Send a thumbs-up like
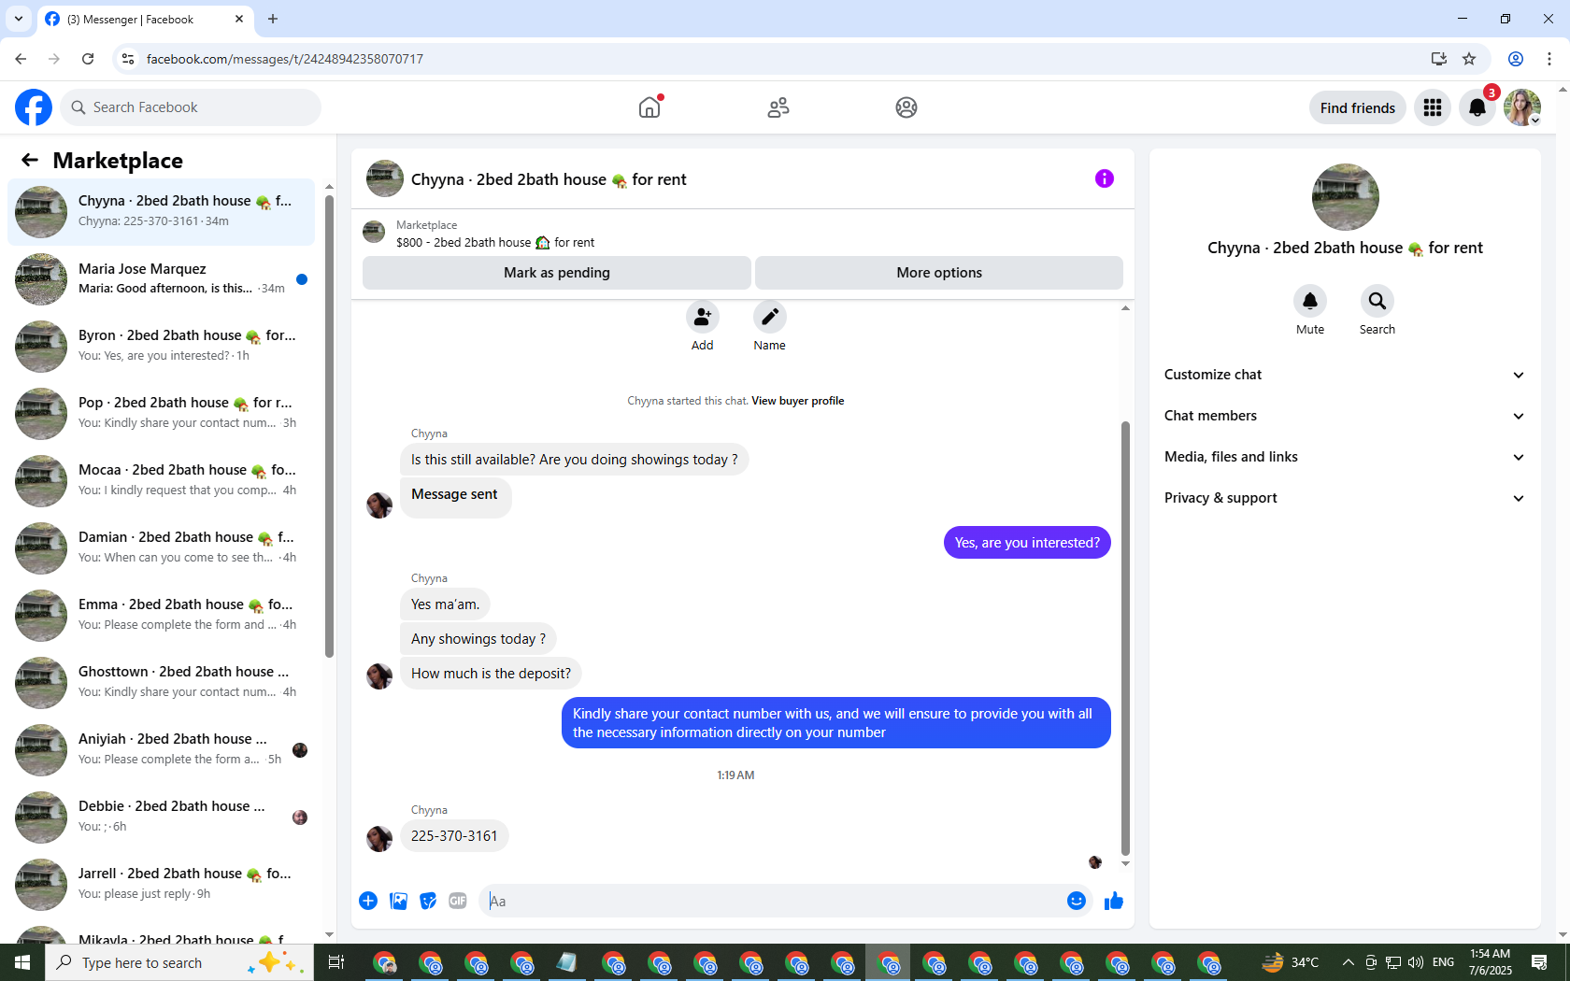 tap(1114, 901)
